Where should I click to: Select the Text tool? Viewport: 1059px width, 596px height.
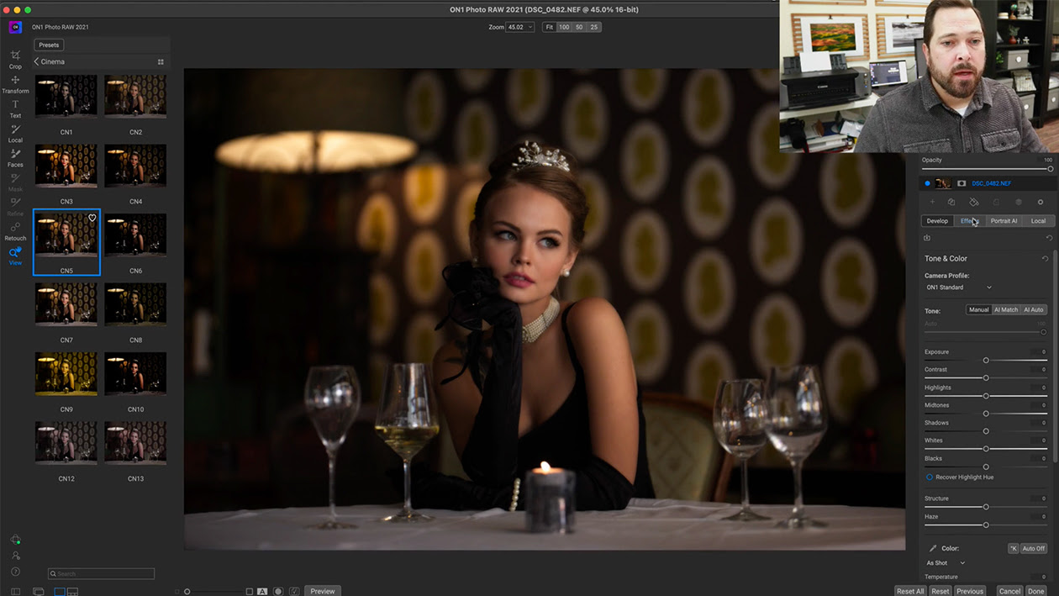pos(15,108)
